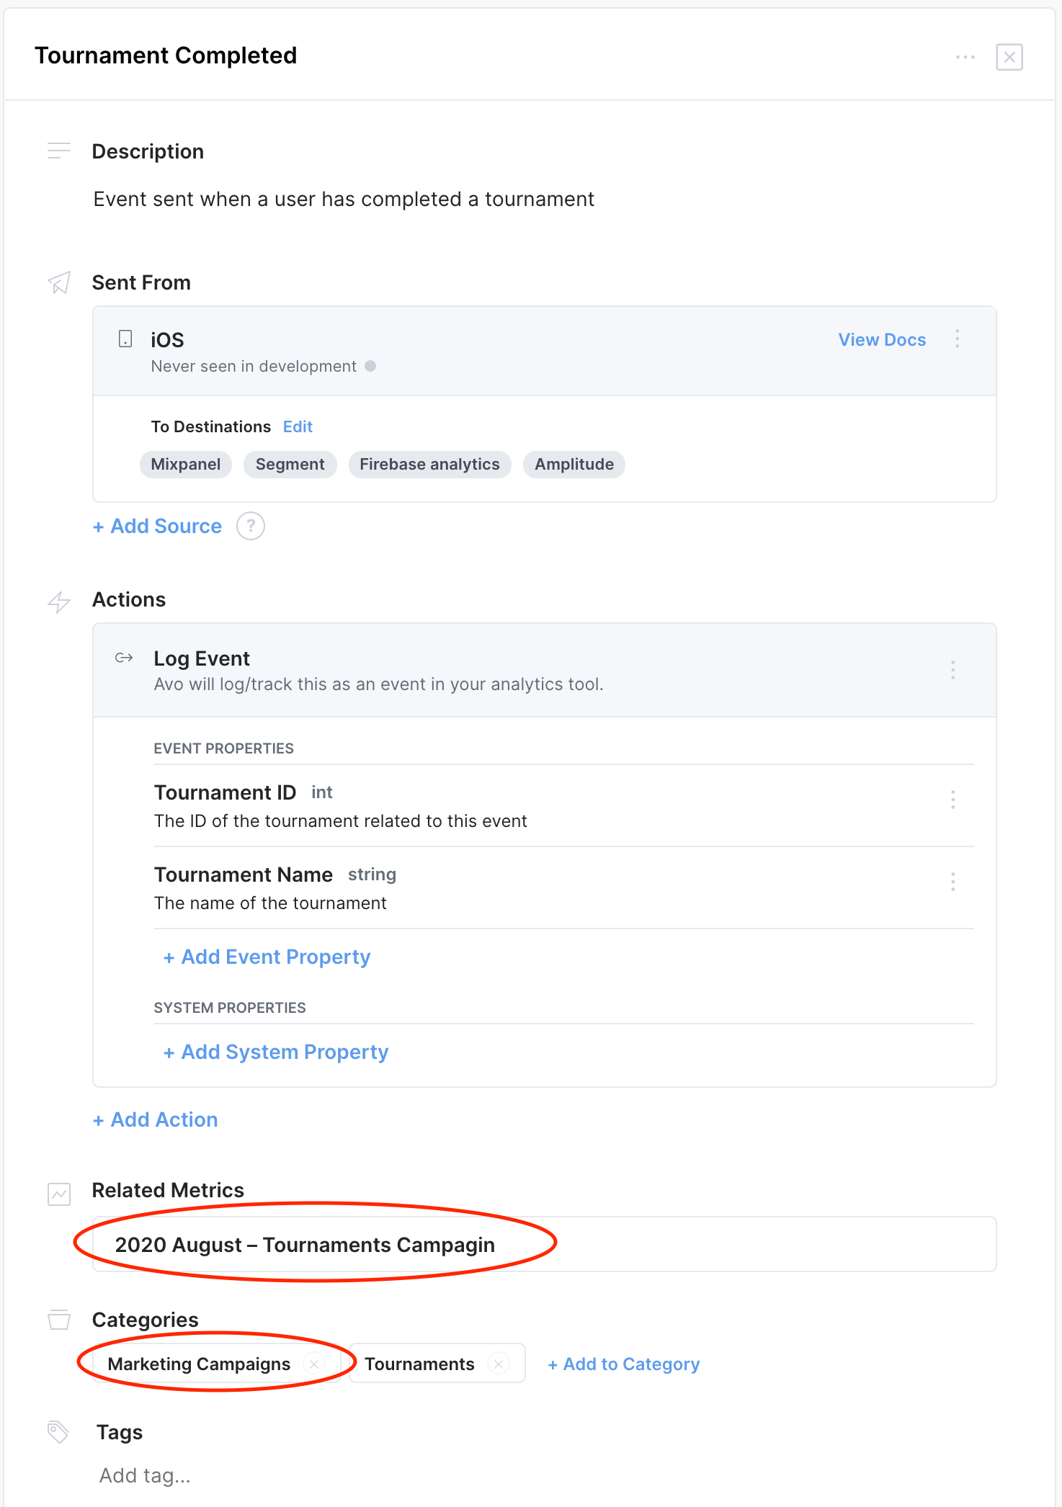Remove the Marketing Campaigns category
1062x1507 pixels.
(x=314, y=1364)
